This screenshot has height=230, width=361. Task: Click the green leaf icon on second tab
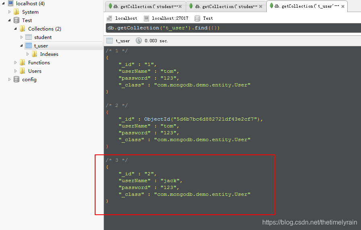click(191, 6)
